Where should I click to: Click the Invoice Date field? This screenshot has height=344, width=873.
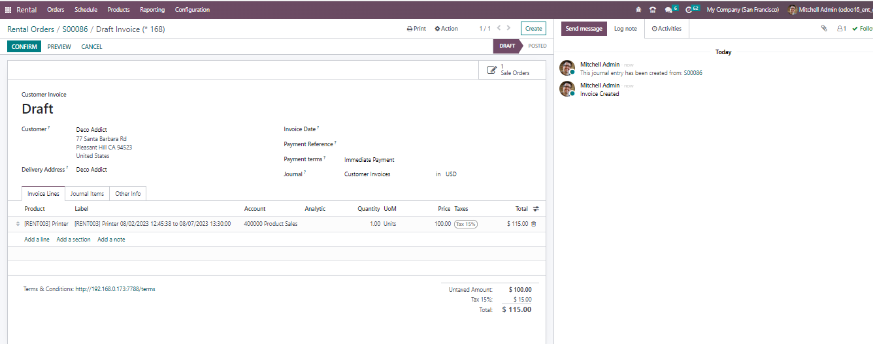392,129
